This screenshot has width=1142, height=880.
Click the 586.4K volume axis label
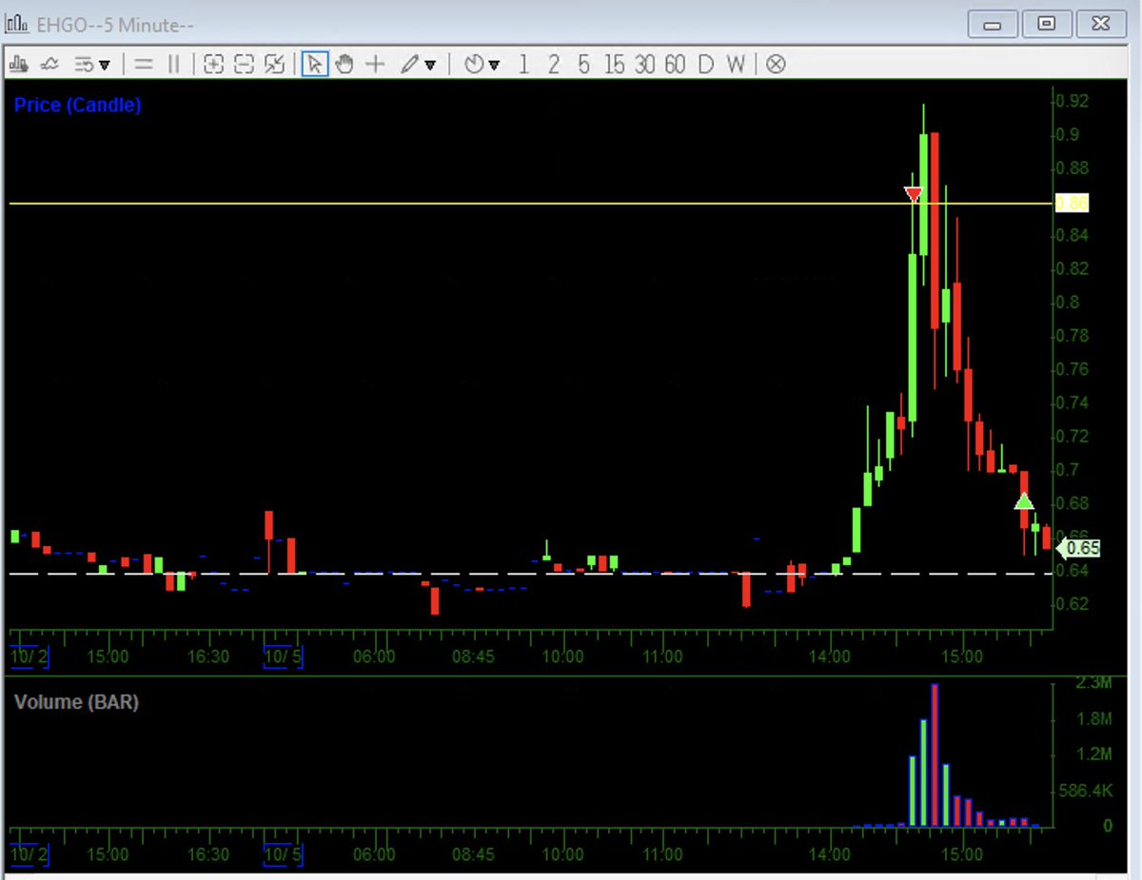(x=1088, y=791)
